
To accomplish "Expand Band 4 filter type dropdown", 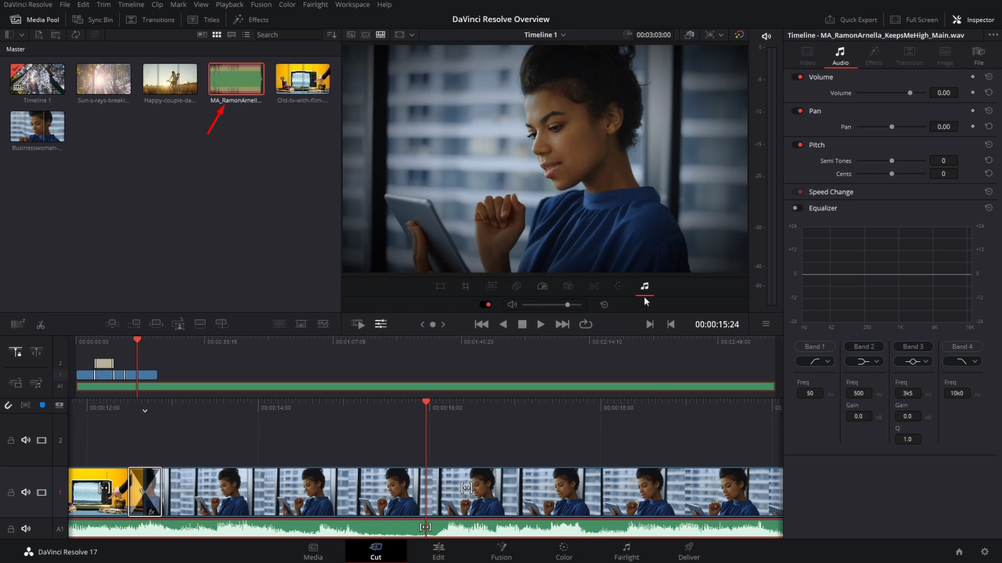I will [962, 361].
